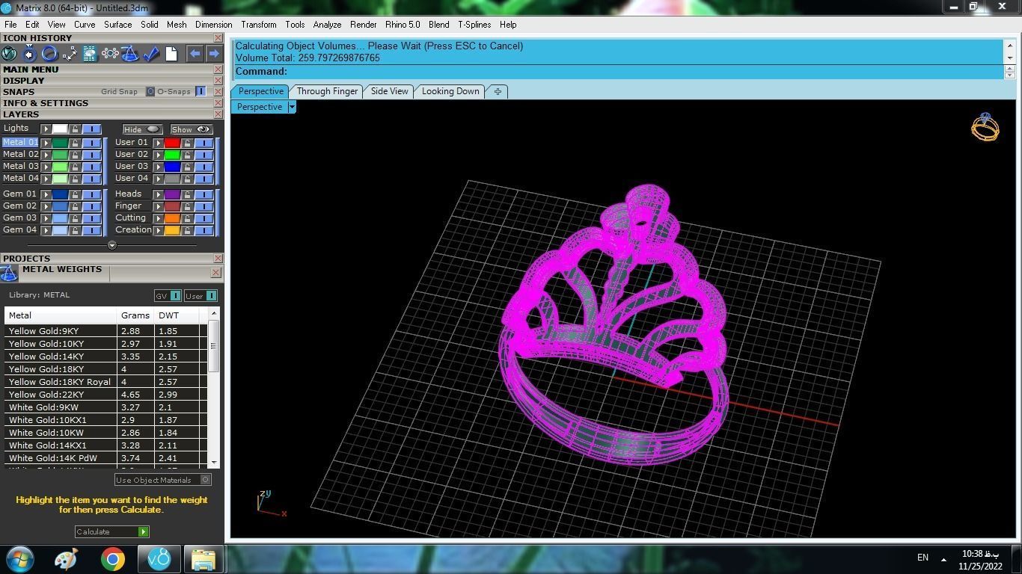Click the Hide layers button
This screenshot has height=574, width=1022.
coord(142,129)
